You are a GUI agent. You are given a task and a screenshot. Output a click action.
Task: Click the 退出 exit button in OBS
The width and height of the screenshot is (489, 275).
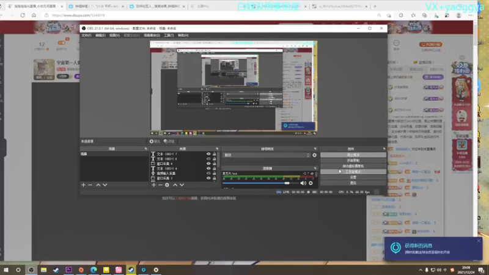(x=353, y=183)
